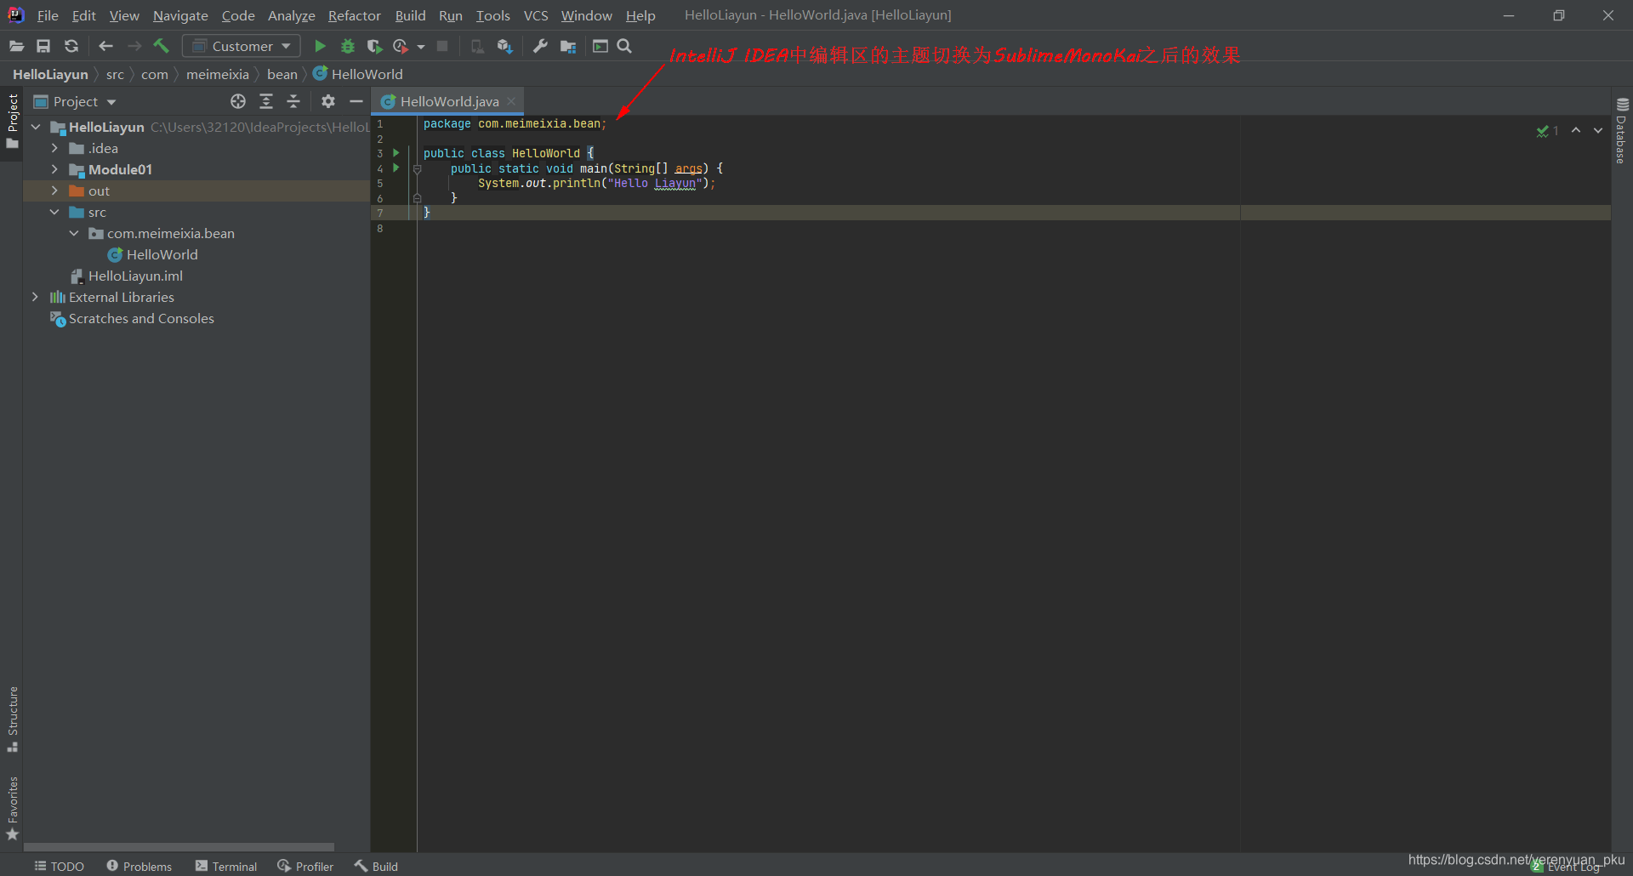Click the Save All toolbar icon
Screen dimensions: 1633x876
tap(43, 46)
